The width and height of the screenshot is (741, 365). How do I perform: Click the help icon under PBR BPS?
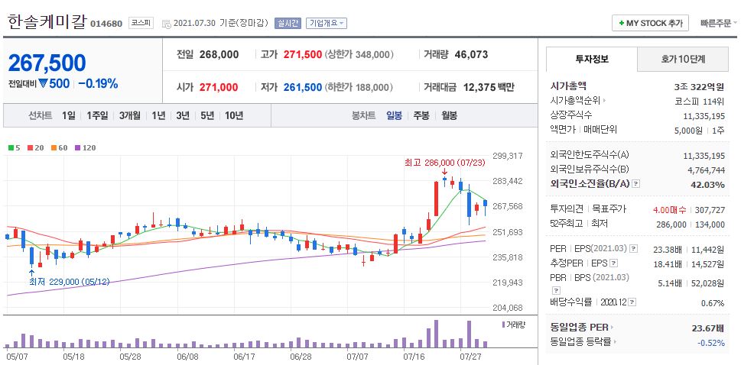[x=556, y=290]
